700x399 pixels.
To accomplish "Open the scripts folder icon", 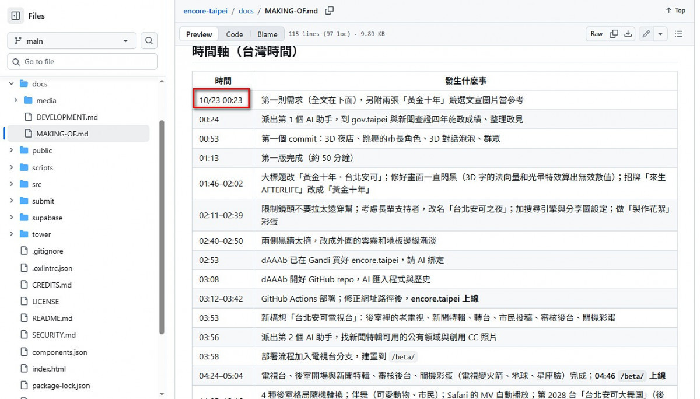I will (x=24, y=167).
